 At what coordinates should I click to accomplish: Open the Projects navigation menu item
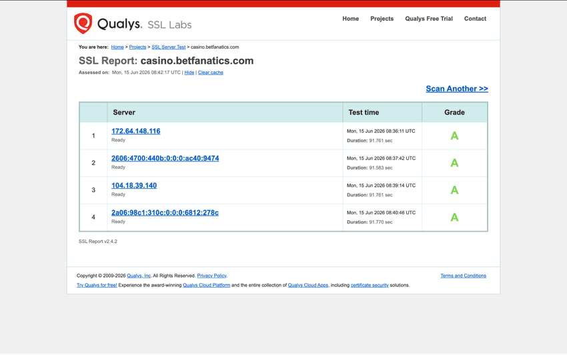(x=382, y=19)
